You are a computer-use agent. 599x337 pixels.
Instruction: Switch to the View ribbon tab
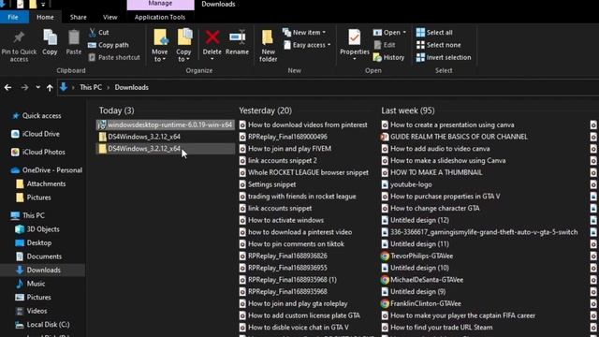(x=110, y=17)
